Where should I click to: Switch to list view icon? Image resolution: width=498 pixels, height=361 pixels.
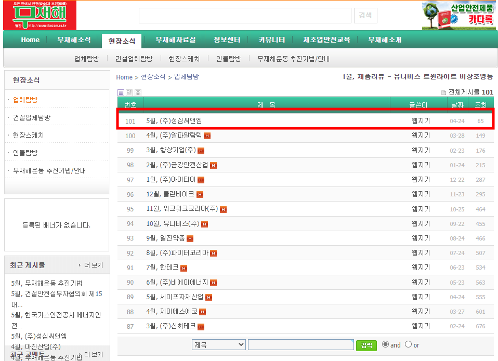click(x=121, y=92)
